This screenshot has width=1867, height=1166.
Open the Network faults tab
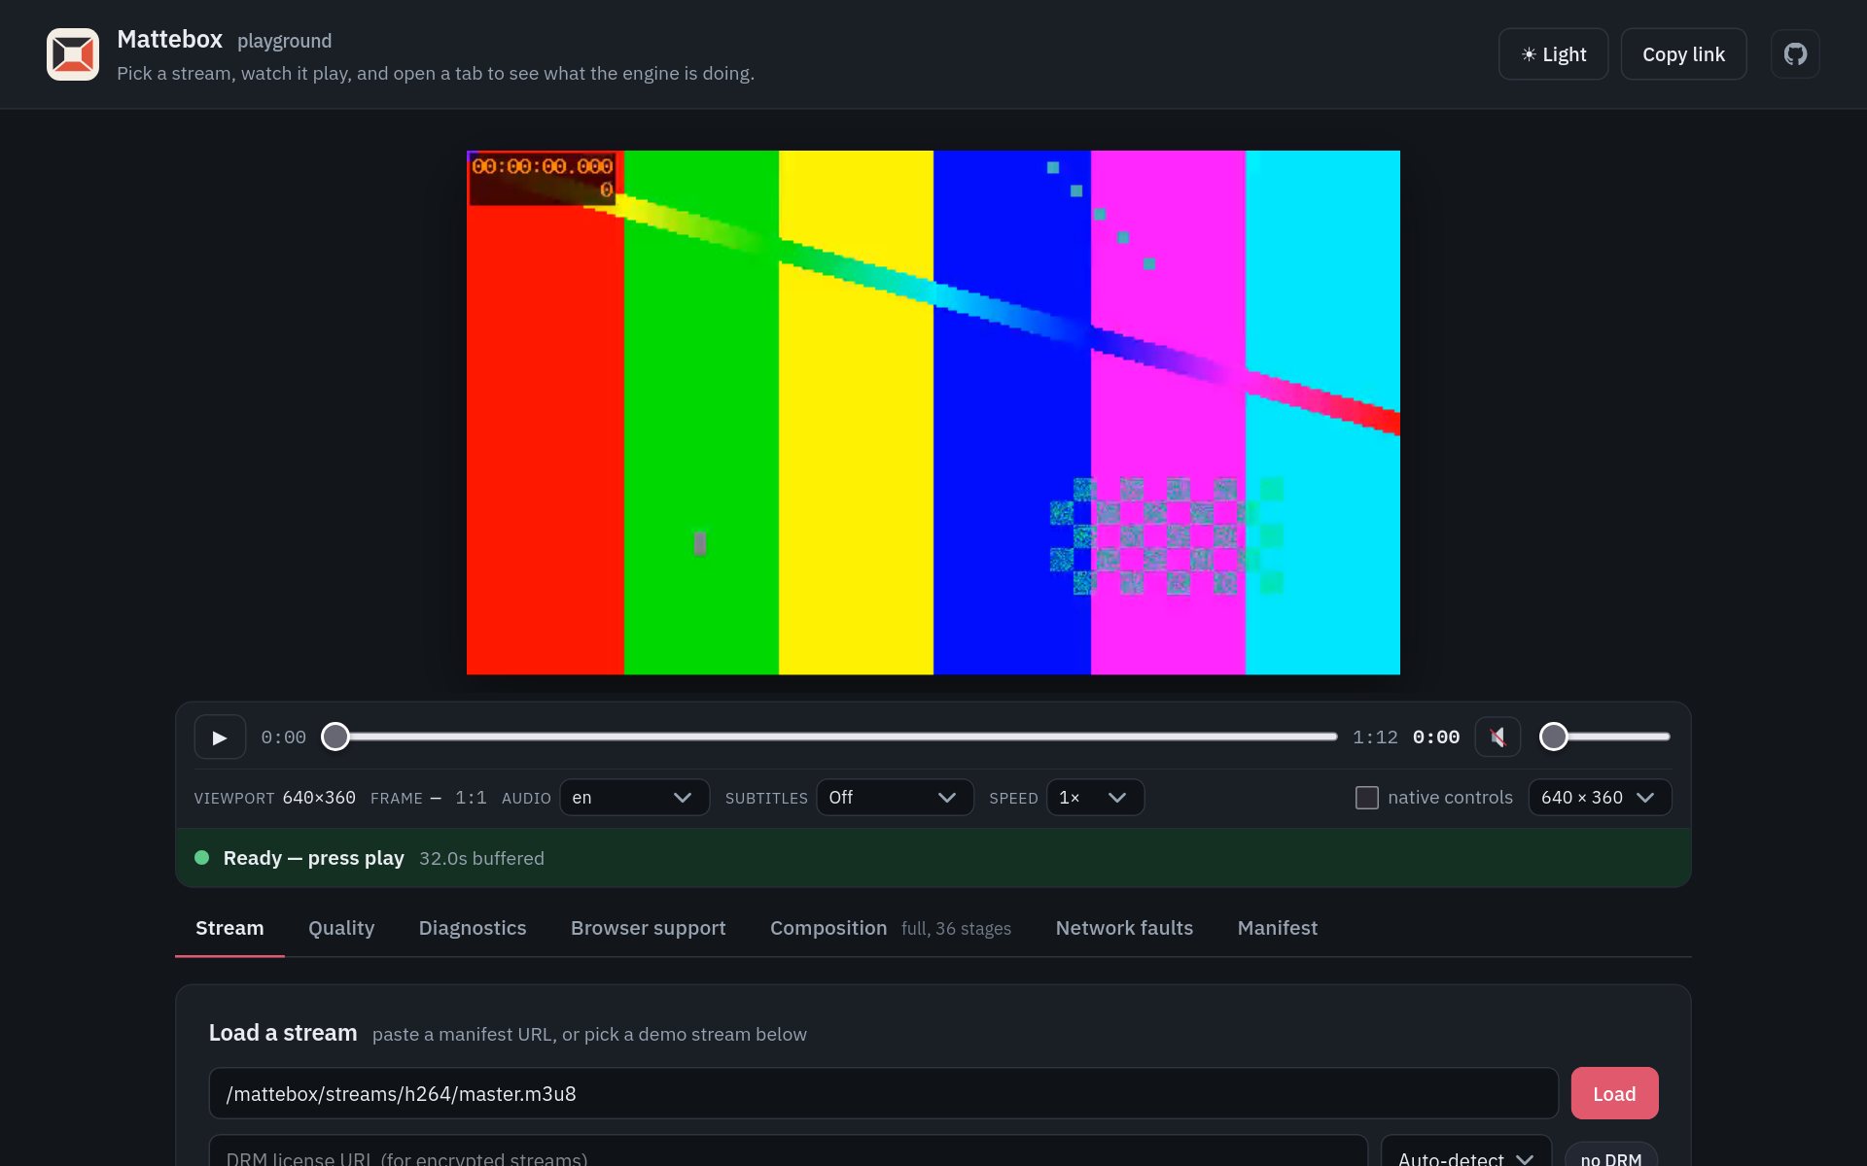(x=1124, y=928)
